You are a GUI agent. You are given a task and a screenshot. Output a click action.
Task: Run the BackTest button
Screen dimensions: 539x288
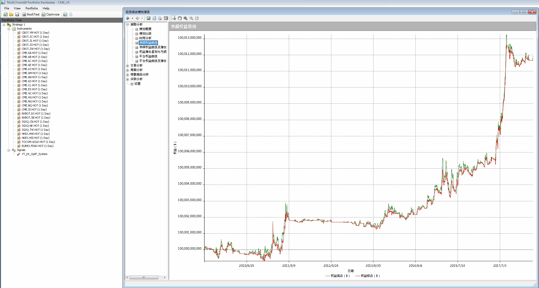coord(31,14)
